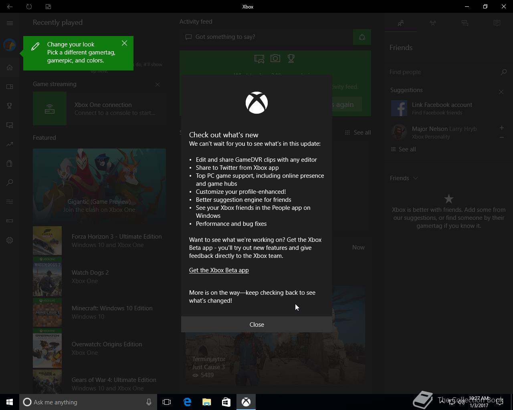Image resolution: width=513 pixels, height=410 pixels.
Task: Click See all in the activity feed
Action: [x=358, y=132]
